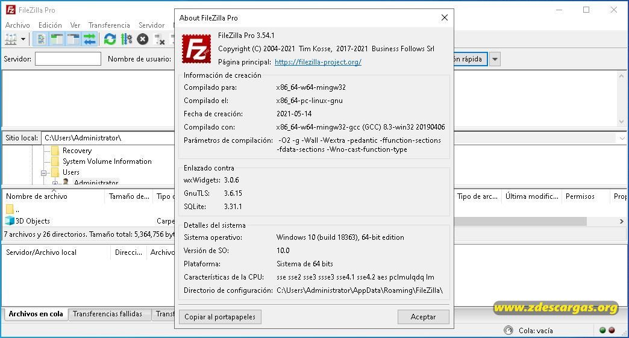The width and height of the screenshot is (629, 338).
Task: Collapse the Users folder tree node
Action: pos(44,173)
